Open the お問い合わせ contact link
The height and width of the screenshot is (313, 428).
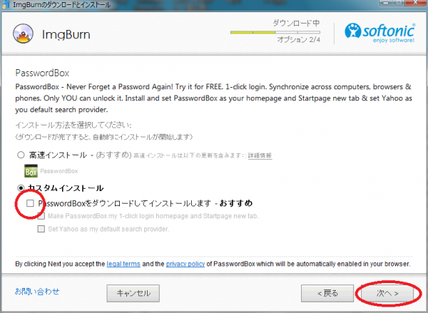[x=37, y=292]
